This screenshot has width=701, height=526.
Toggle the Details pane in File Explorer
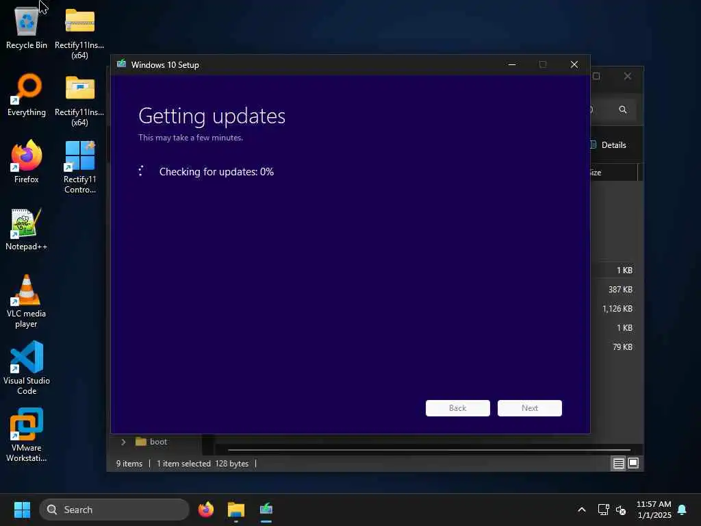click(608, 145)
